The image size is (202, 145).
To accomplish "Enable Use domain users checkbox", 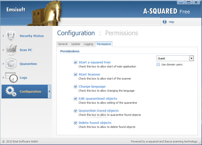I will point(158,64).
